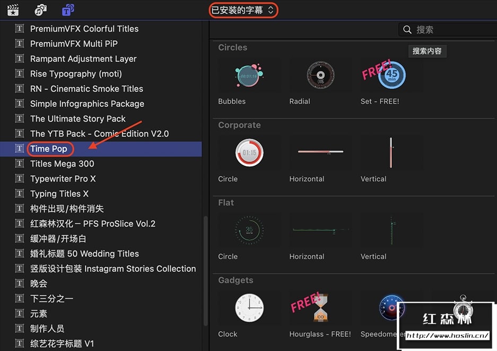Click the magnifying glass search icon

tap(407, 30)
